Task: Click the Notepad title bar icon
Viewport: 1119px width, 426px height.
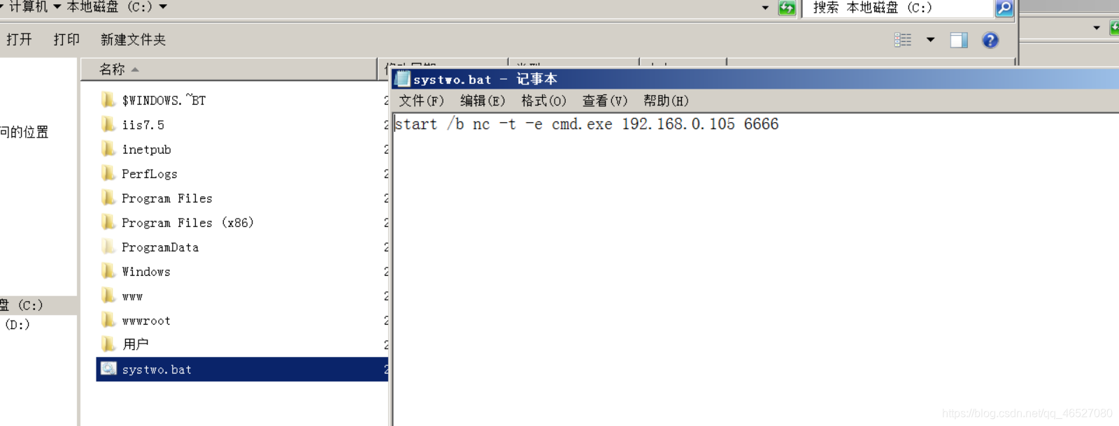Action: point(402,78)
